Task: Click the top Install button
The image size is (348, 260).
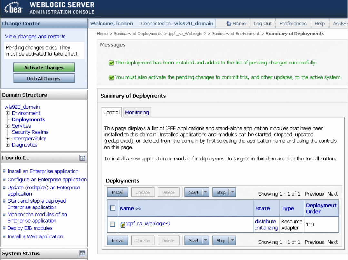Action: 117,192
